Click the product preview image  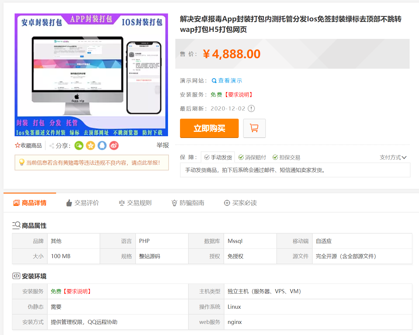[91, 74]
